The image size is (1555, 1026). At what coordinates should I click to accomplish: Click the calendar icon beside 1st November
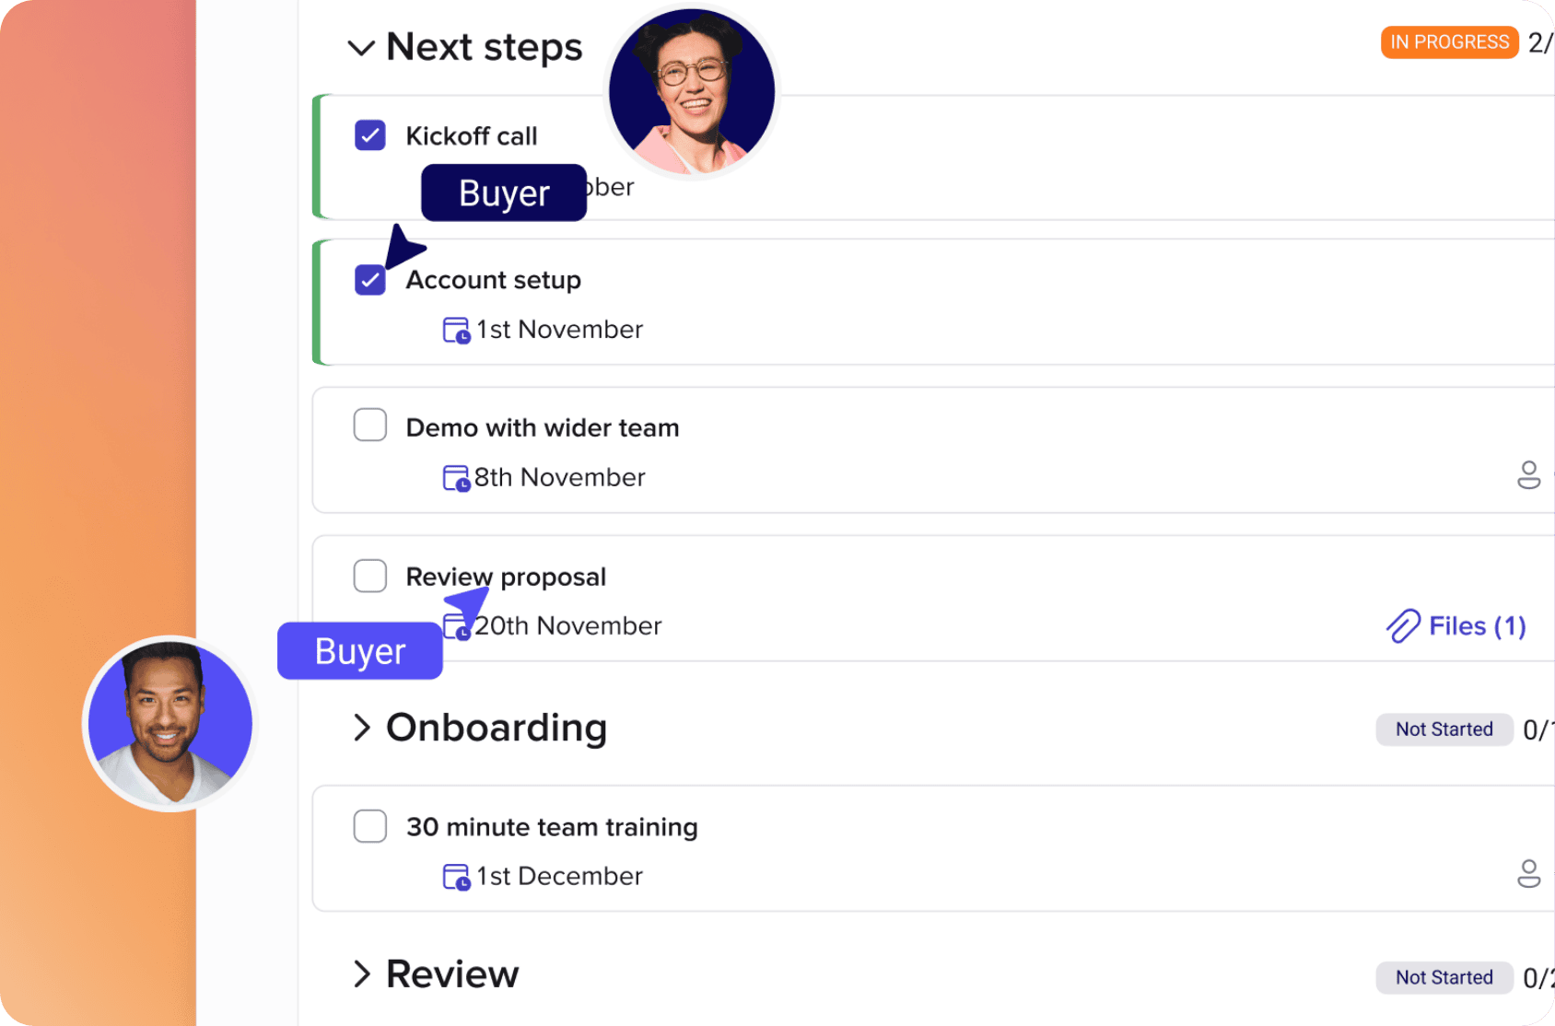point(456,330)
